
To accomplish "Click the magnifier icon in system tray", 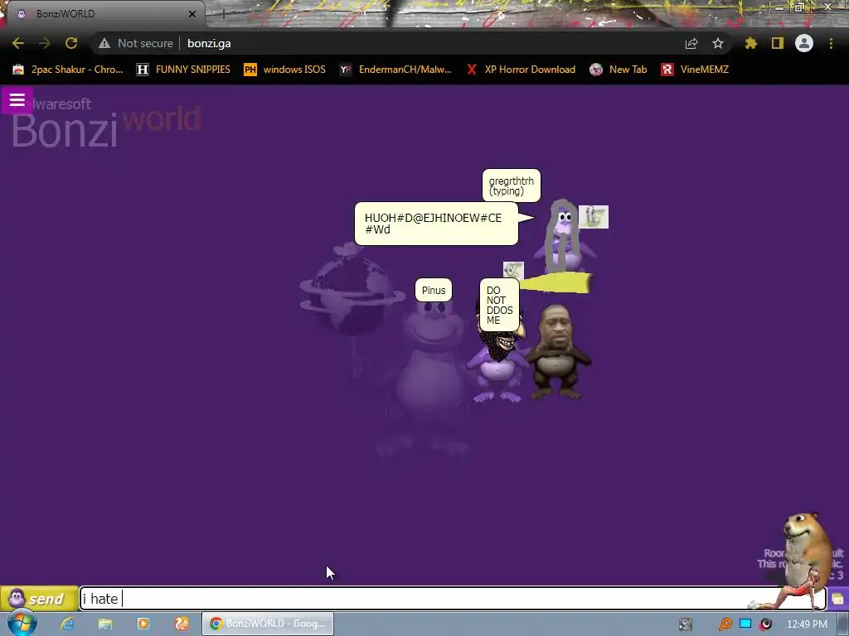I will (725, 624).
